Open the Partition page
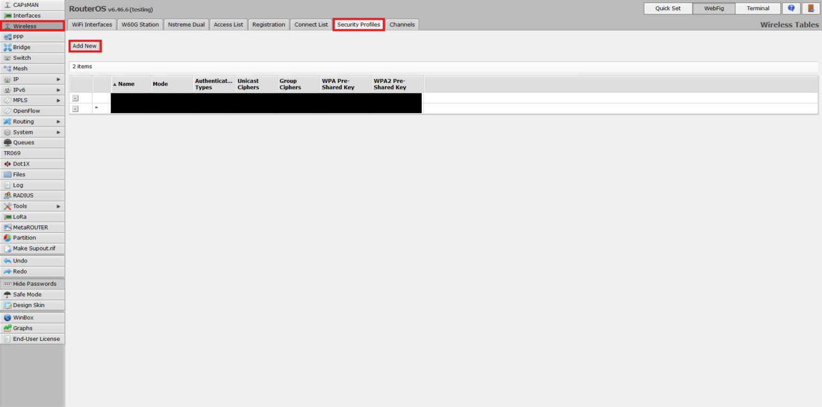This screenshot has height=407, width=822. (24, 238)
